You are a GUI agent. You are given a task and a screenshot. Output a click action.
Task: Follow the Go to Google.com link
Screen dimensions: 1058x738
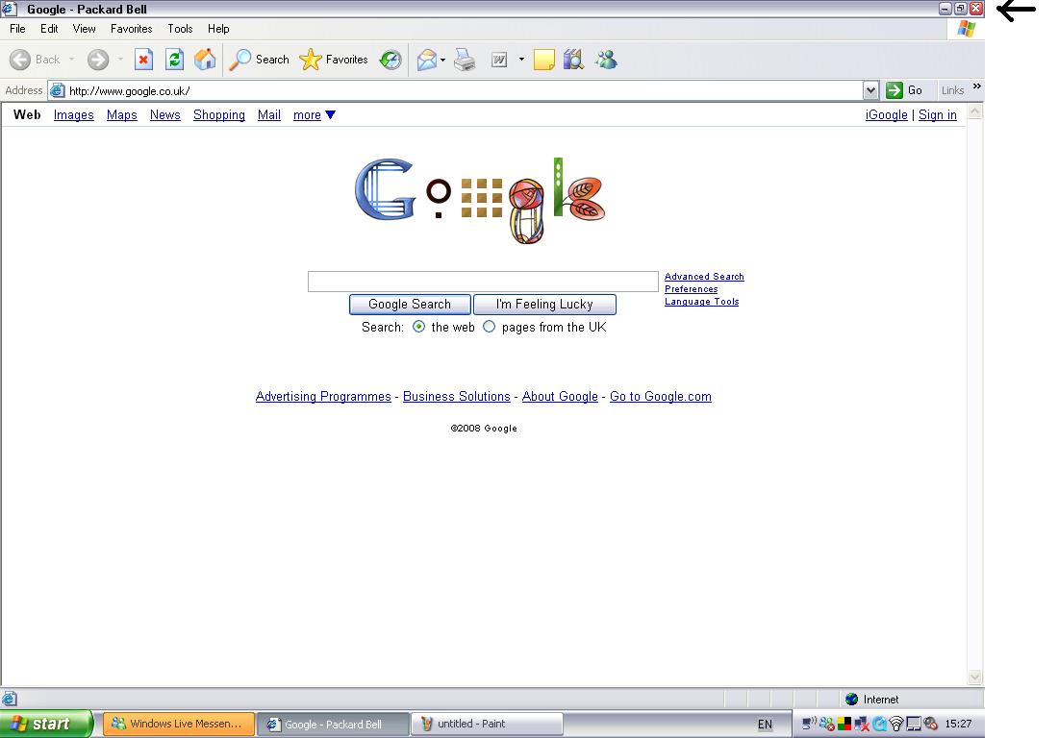pyautogui.click(x=661, y=396)
